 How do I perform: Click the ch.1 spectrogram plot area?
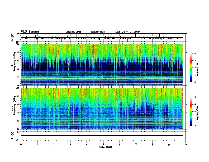[102, 65]
